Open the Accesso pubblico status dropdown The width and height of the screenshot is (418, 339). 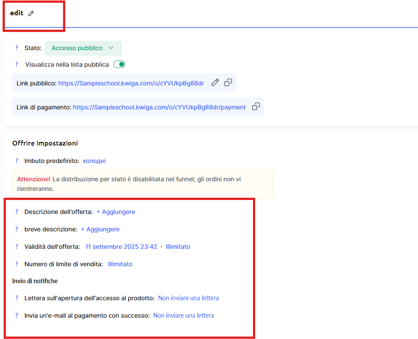(83, 48)
